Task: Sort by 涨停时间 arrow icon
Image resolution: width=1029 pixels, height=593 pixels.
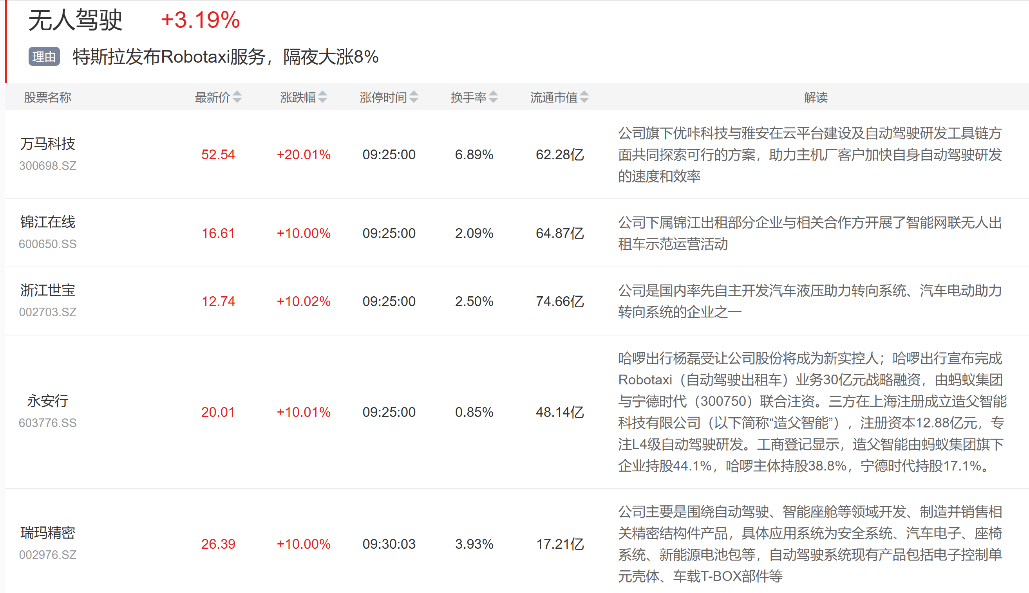Action: [x=414, y=97]
